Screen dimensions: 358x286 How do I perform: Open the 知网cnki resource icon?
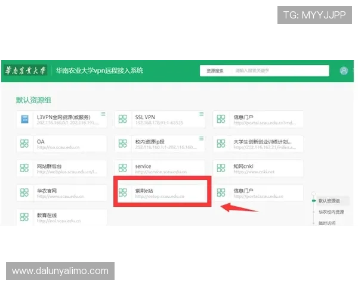(221, 168)
